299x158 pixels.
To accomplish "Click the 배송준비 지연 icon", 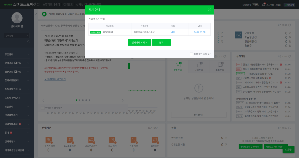I will pyautogui.click(x=91, y=140).
